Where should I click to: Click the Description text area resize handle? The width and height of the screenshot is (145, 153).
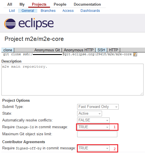(x=142, y=94)
